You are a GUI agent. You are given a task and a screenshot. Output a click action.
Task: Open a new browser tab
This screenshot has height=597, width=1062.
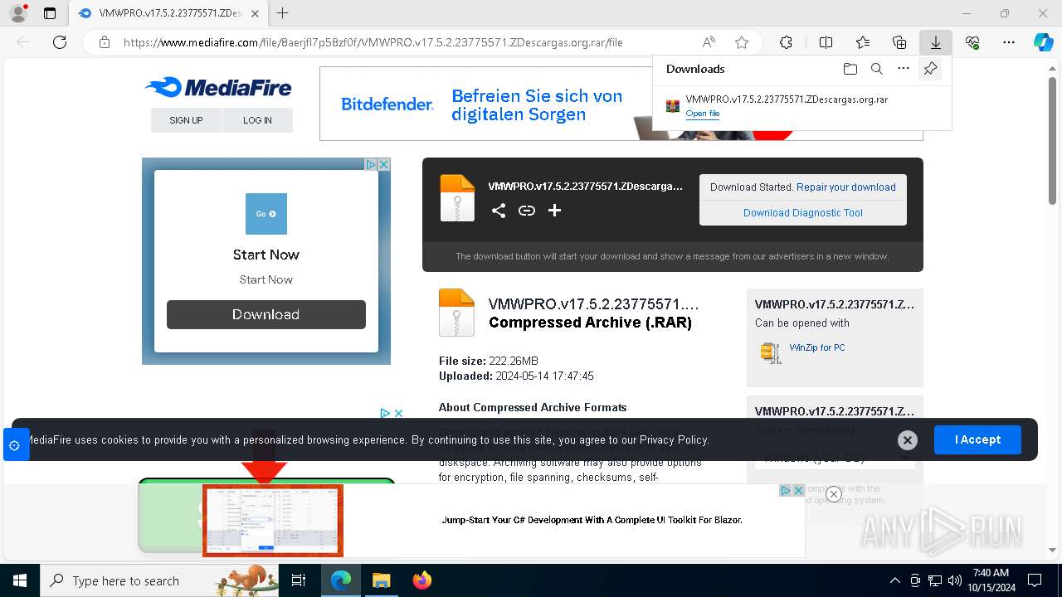coord(283,13)
